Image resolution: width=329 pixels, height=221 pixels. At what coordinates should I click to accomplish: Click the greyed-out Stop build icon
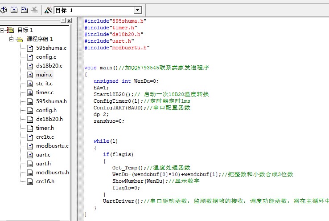point(34,10)
